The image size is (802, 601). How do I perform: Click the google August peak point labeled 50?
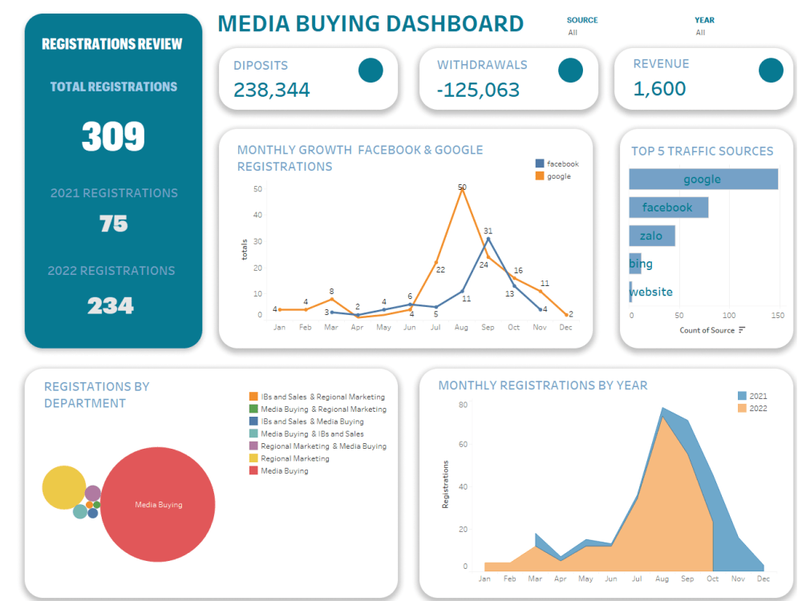[x=462, y=188]
